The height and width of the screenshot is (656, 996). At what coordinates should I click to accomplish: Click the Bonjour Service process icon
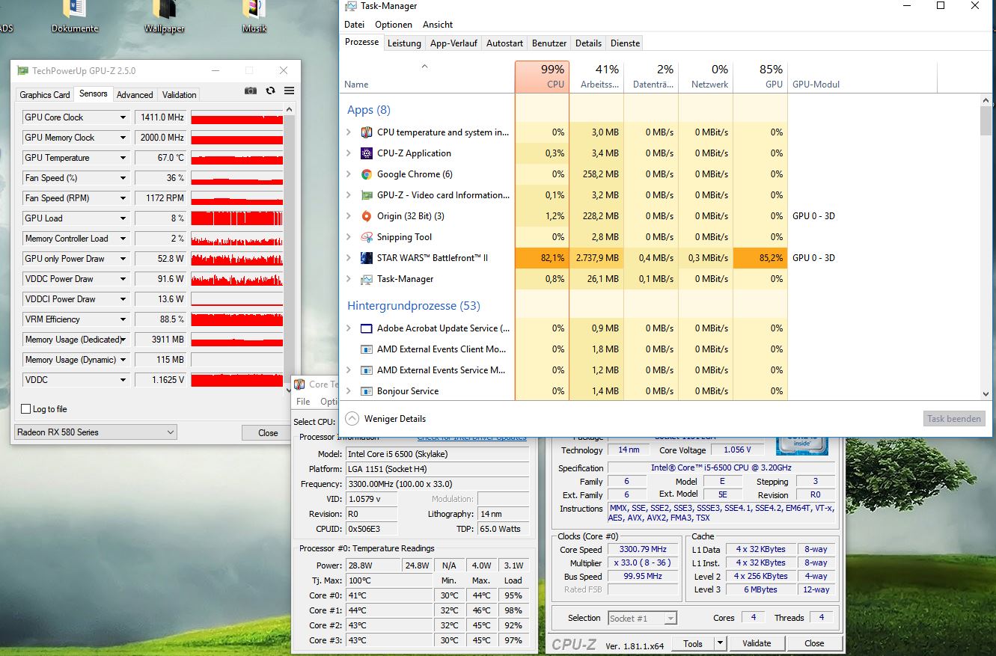point(367,391)
